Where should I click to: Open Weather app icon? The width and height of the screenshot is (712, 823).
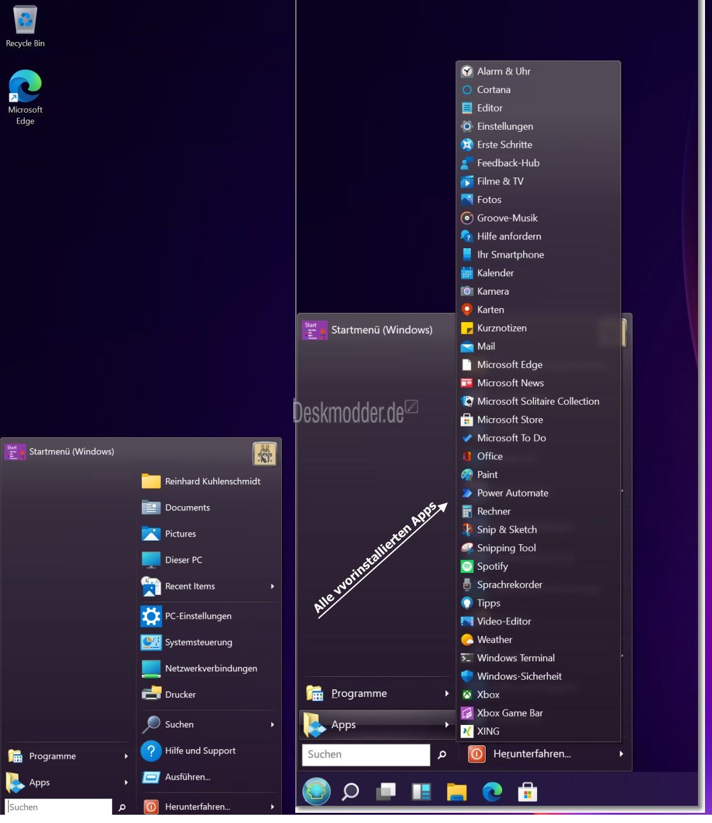(x=467, y=640)
